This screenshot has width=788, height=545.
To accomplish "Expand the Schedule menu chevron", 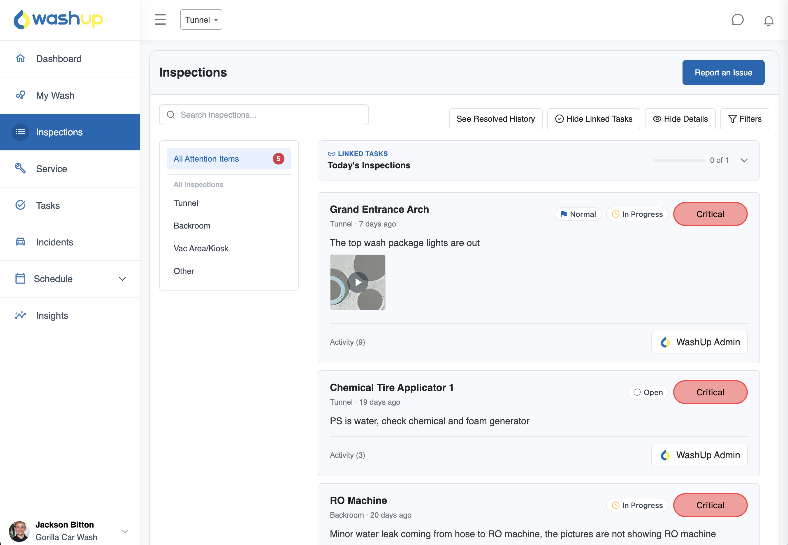I will (122, 279).
